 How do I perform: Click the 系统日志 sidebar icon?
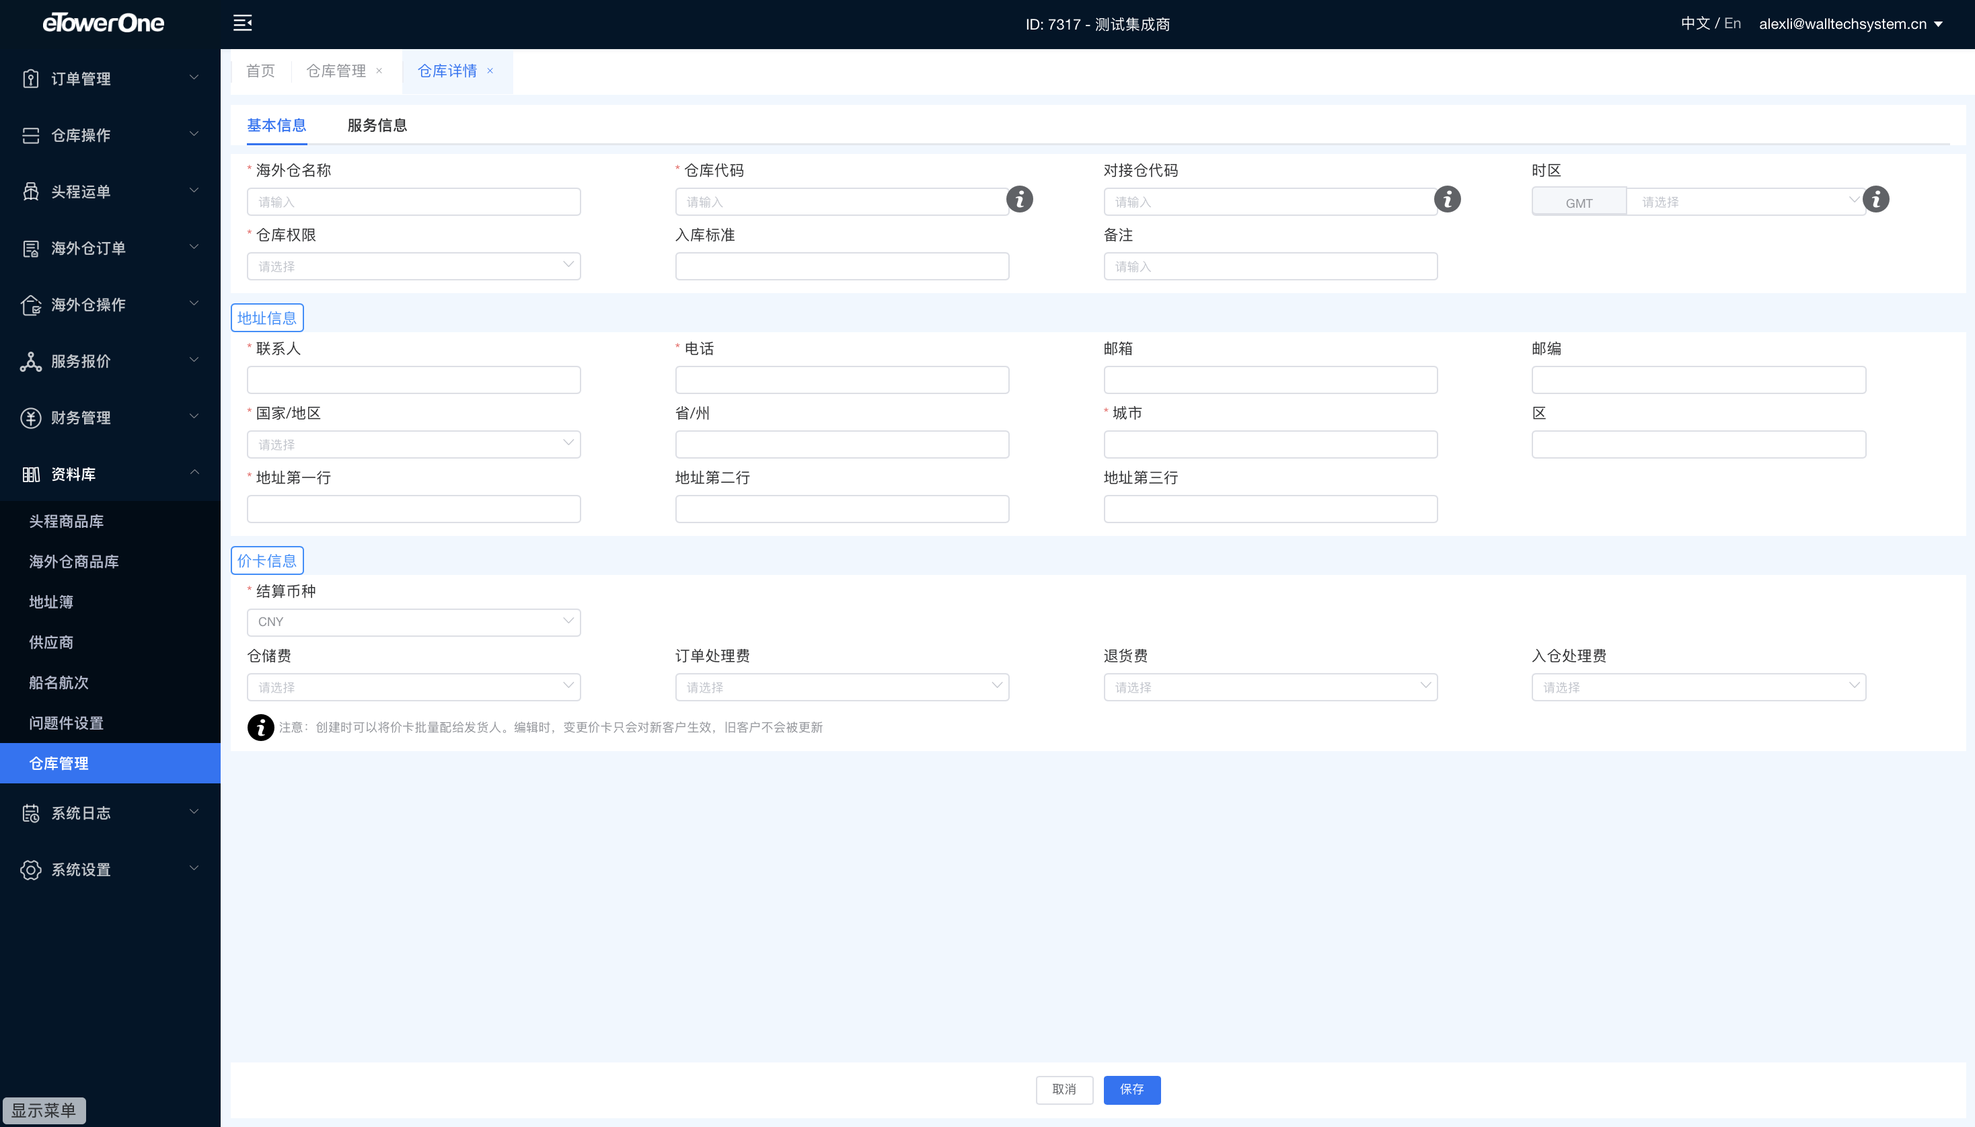point(31,813)
